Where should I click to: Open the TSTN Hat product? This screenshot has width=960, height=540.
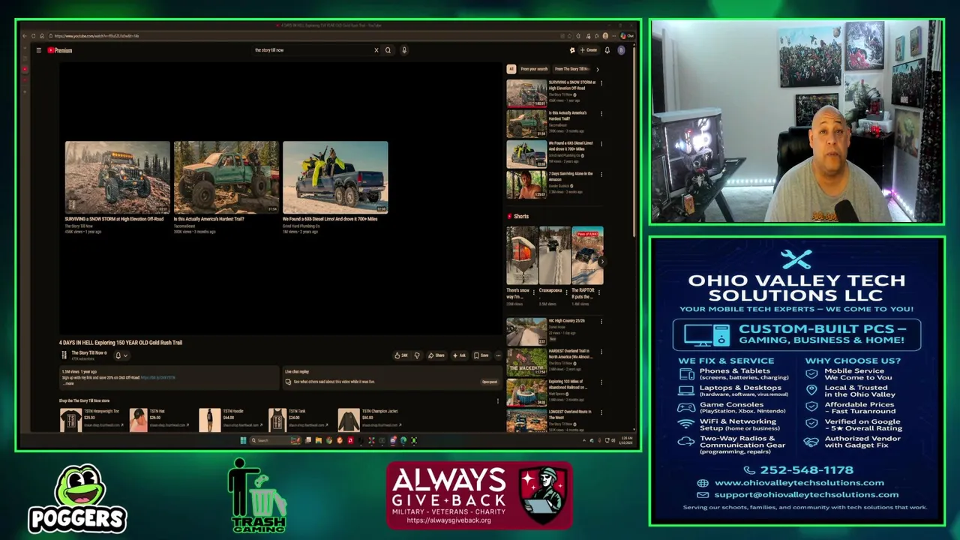tap(159, 419)
